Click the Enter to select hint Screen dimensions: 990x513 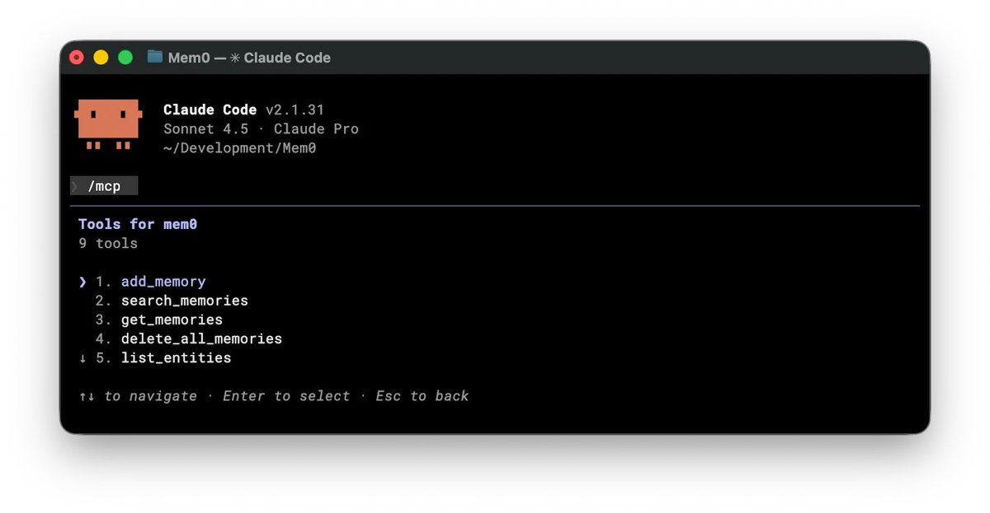[x=286, y=396]
